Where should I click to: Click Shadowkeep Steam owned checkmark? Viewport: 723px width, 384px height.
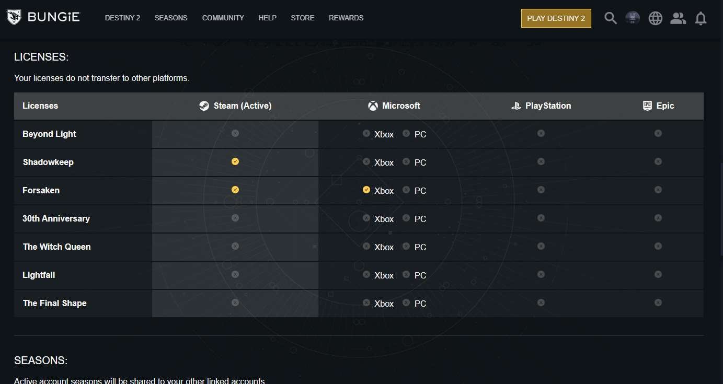(x=235, y=161)
